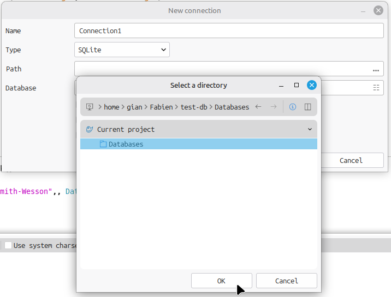
Task: Navigate to home in breadcrumb path
Action: click(x=111, y=107)
